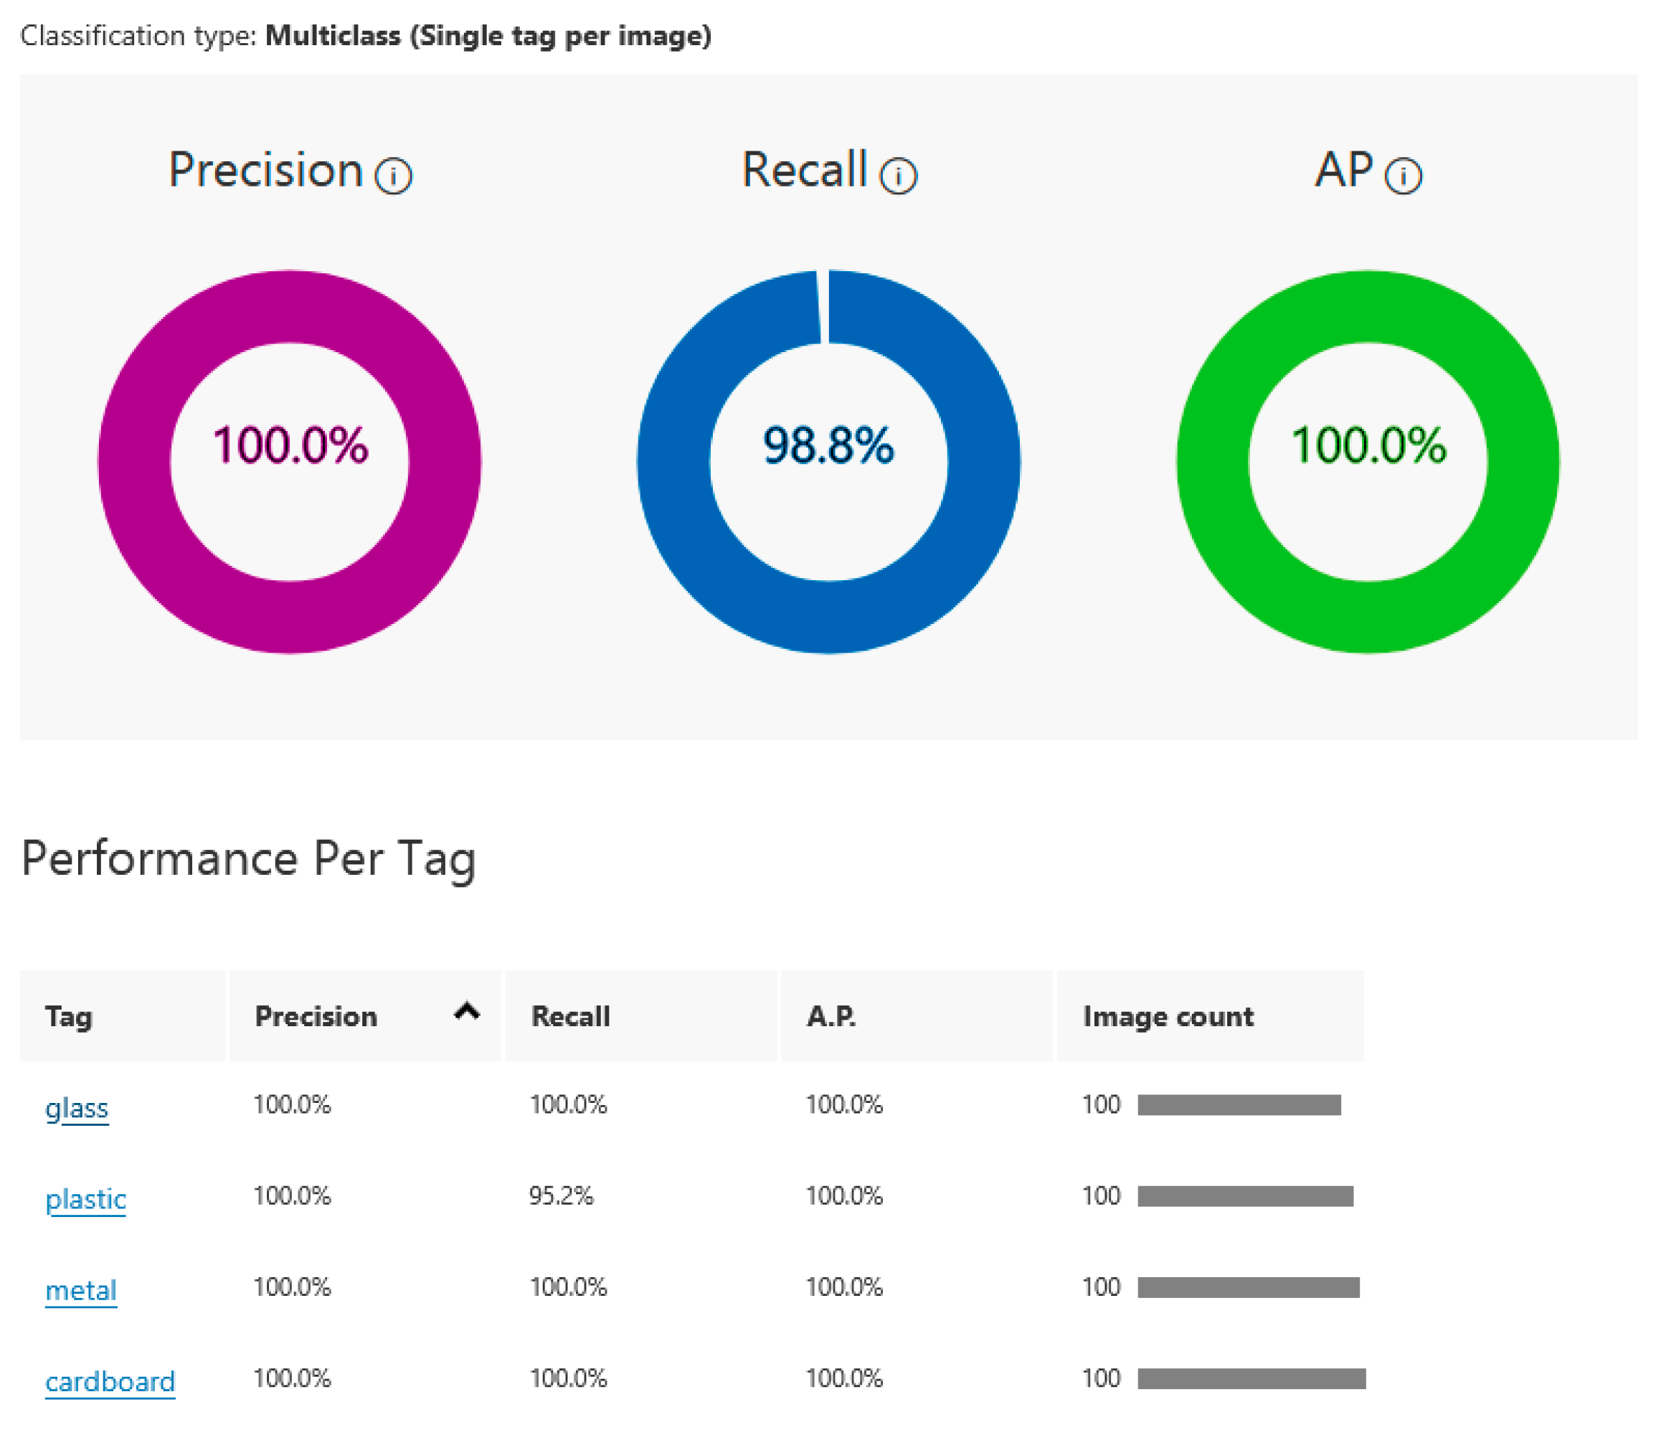Open the glass tag link
The image size is (1656, 1440).
click(x=76, y=1107)
